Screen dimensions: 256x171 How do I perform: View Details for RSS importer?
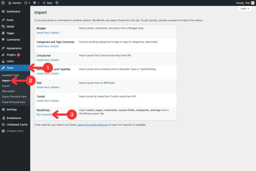(55, 87)
